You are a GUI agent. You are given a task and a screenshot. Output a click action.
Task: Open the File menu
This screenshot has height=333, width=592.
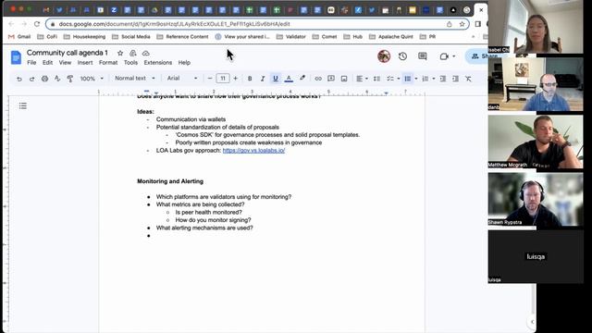pyautogui.click(x=31, y=63)
